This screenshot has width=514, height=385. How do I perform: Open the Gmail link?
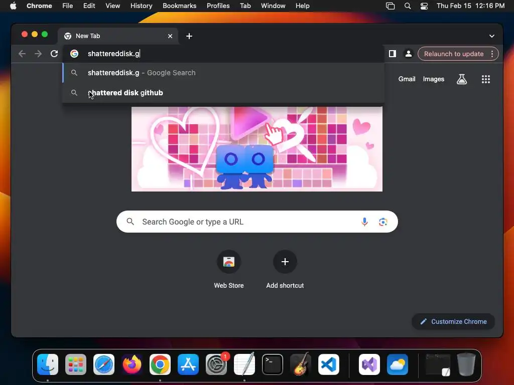407,79
